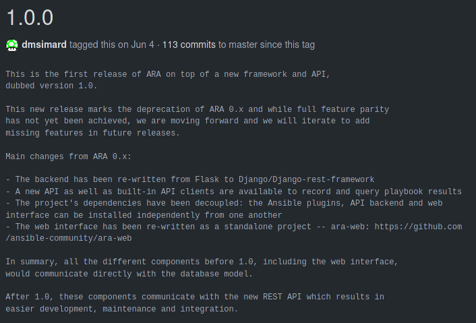Click the 'project's dependencies have been decoupled' bullet
476x323 pixels.
pyautogui.click(x=224, y=203)
